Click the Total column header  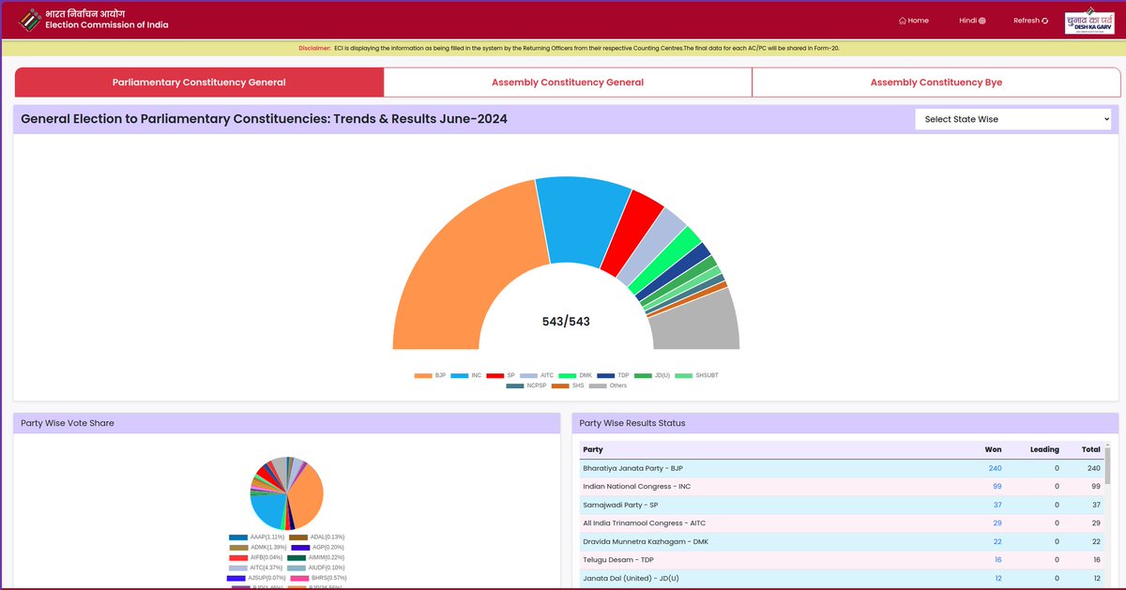[x=1090, y=450]
